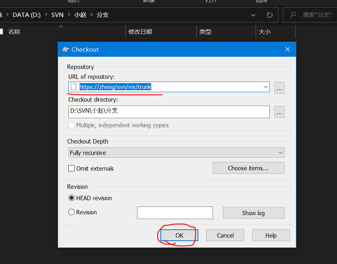Screen dimensions: 337x264
Task: Browse for checkout directory with ... button
Action: pyautogui.click(x=279, y=112)
